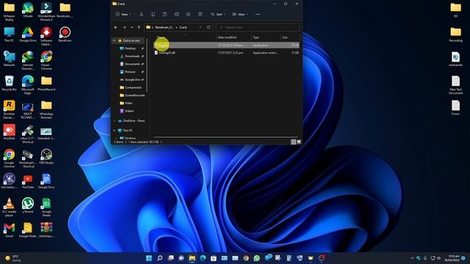Select the Recycle Bin desktop icon
This screenshot has width=470, height=264.
click(x=9, y=83)
